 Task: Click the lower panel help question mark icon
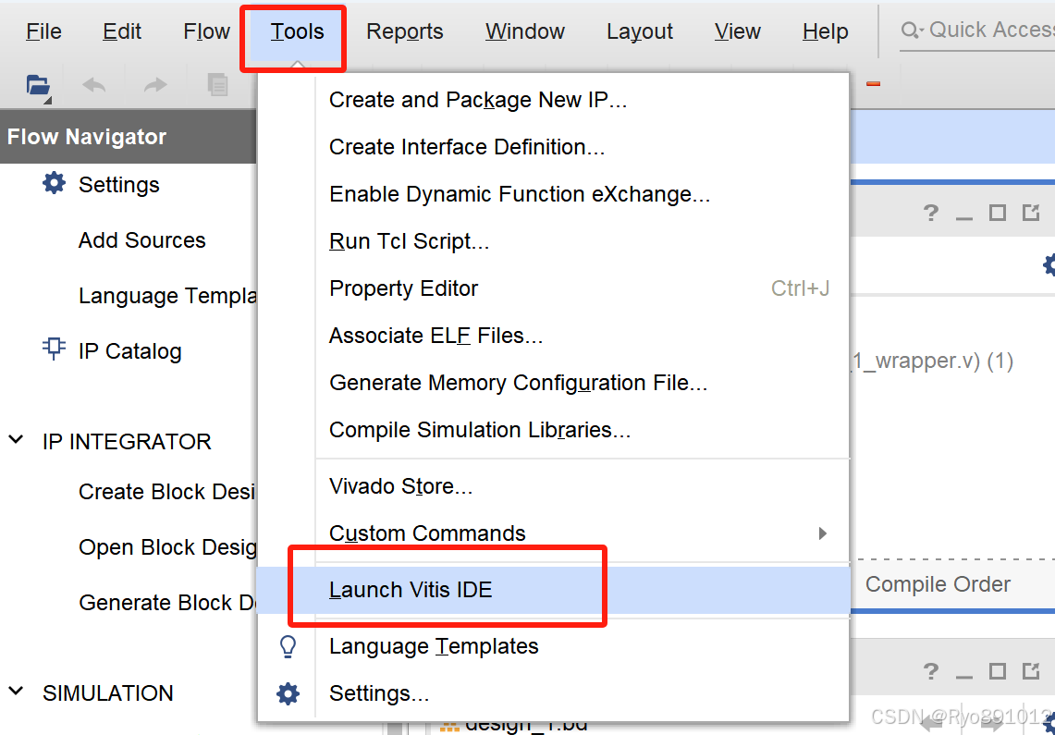click(x=930, y=671)
